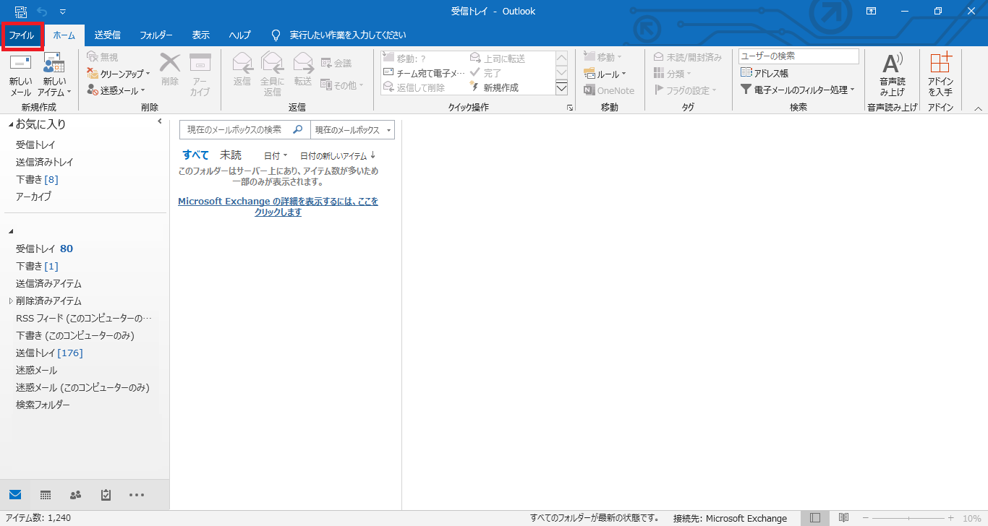Viewport: 988px width, 526px height.
Task: Open the sort by Date (日付) dropdown
Action: 276,155
